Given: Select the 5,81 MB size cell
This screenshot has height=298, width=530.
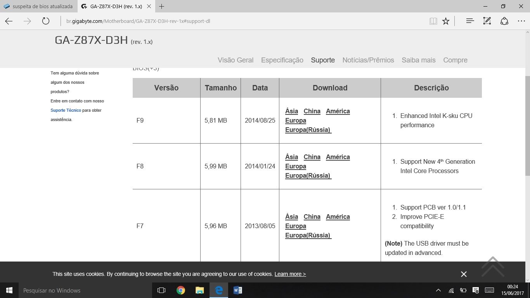Looking at the screenshot, I should click(220, 121).
